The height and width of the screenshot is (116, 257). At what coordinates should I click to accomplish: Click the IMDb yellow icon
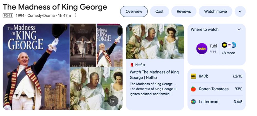pyautogui.click(x=193, y=76)
